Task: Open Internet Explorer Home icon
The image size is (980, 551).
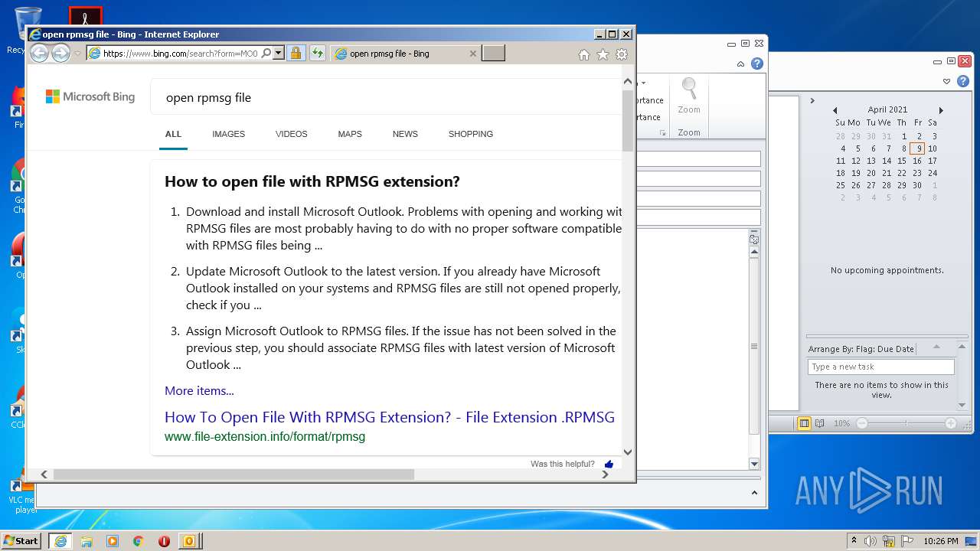Action: tap(584, 54)
